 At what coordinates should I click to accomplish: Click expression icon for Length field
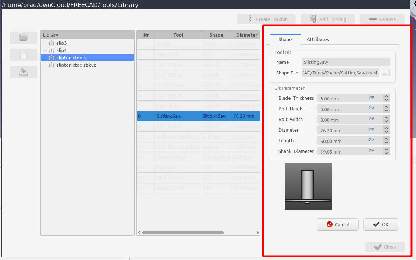click(x=371, y=140)
